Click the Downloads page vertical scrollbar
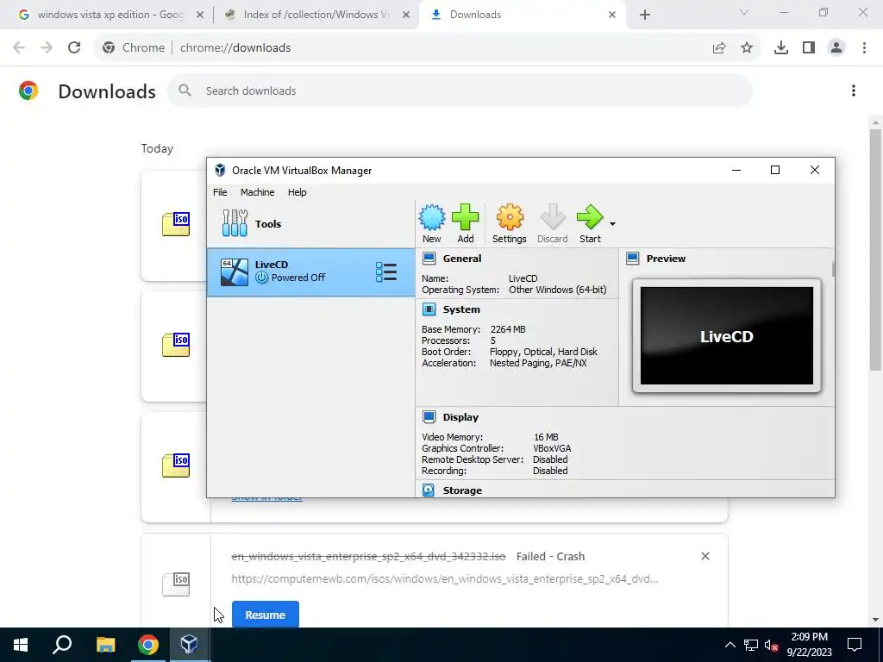This screenshot has height=662, width=883. [x=875, y=250]
